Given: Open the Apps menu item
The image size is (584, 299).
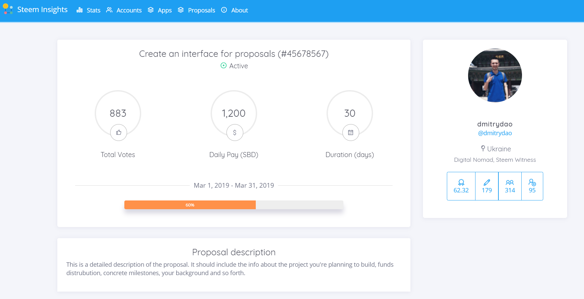Looking at the screenshot, I should 165,10.
